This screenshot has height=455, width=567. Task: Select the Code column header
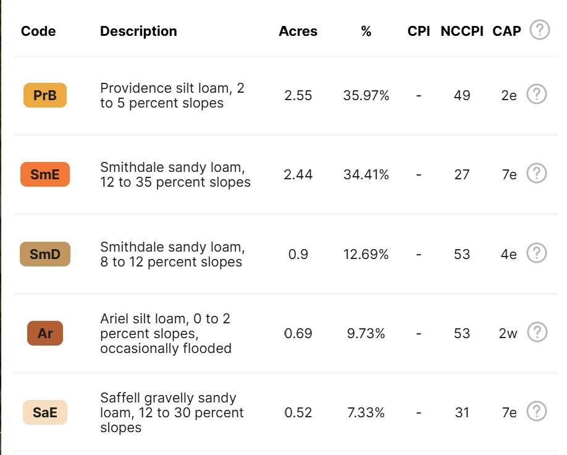click(x=38, y=31)
